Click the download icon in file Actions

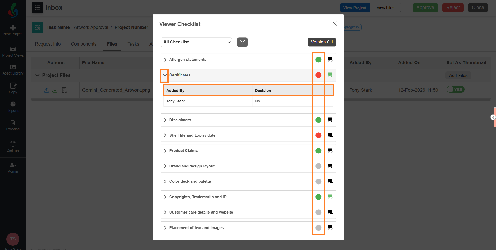click(55, 90)
